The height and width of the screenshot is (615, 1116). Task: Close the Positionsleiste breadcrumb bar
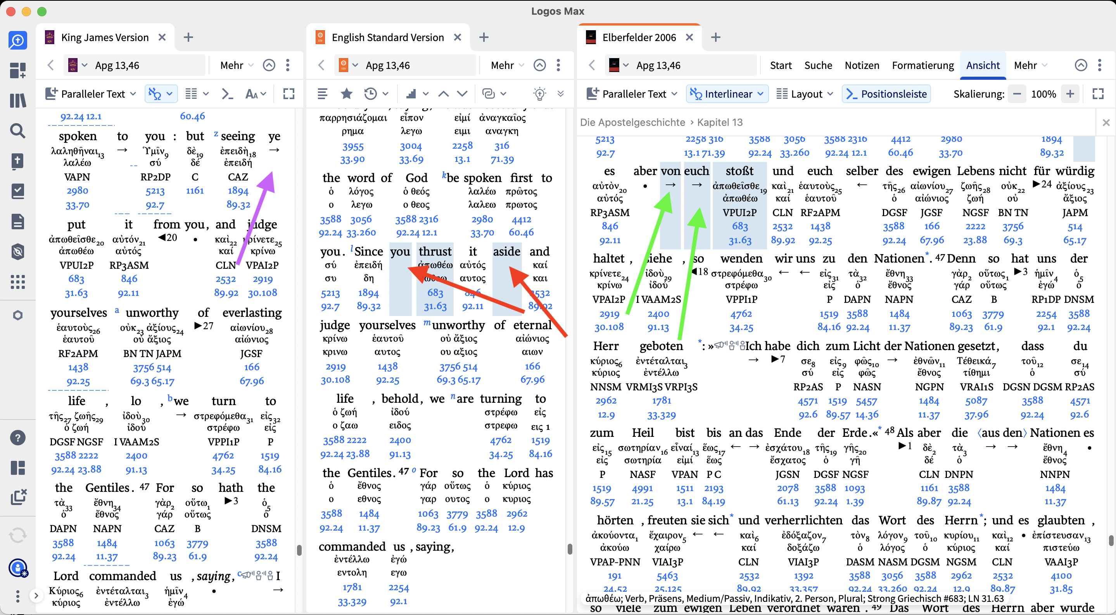click(x=1106, y=122)
